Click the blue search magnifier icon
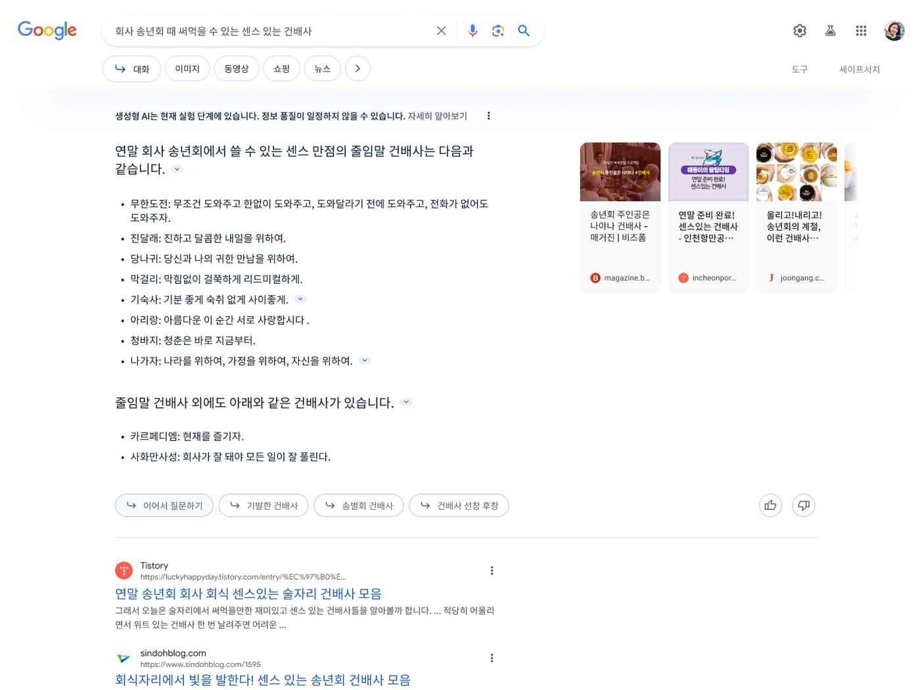This screenshot has width=920, height=690. coord(524,31)
